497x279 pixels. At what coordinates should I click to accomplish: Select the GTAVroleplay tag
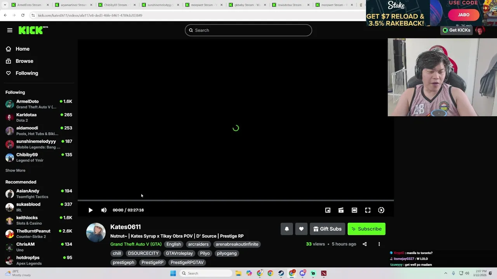tap(179, 253)
